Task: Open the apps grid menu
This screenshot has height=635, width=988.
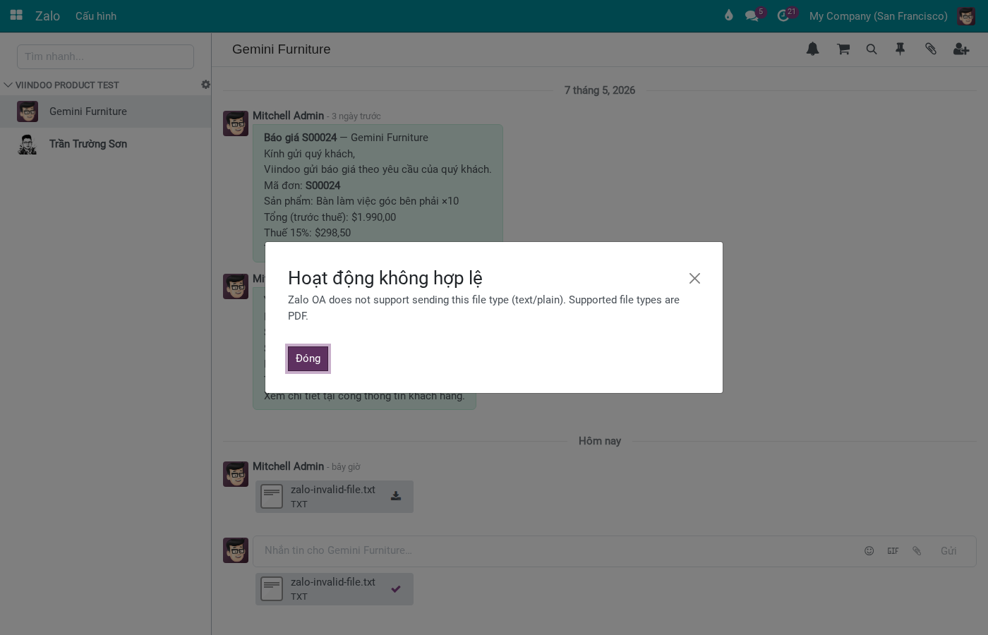Action: click(x=16, y=15)
